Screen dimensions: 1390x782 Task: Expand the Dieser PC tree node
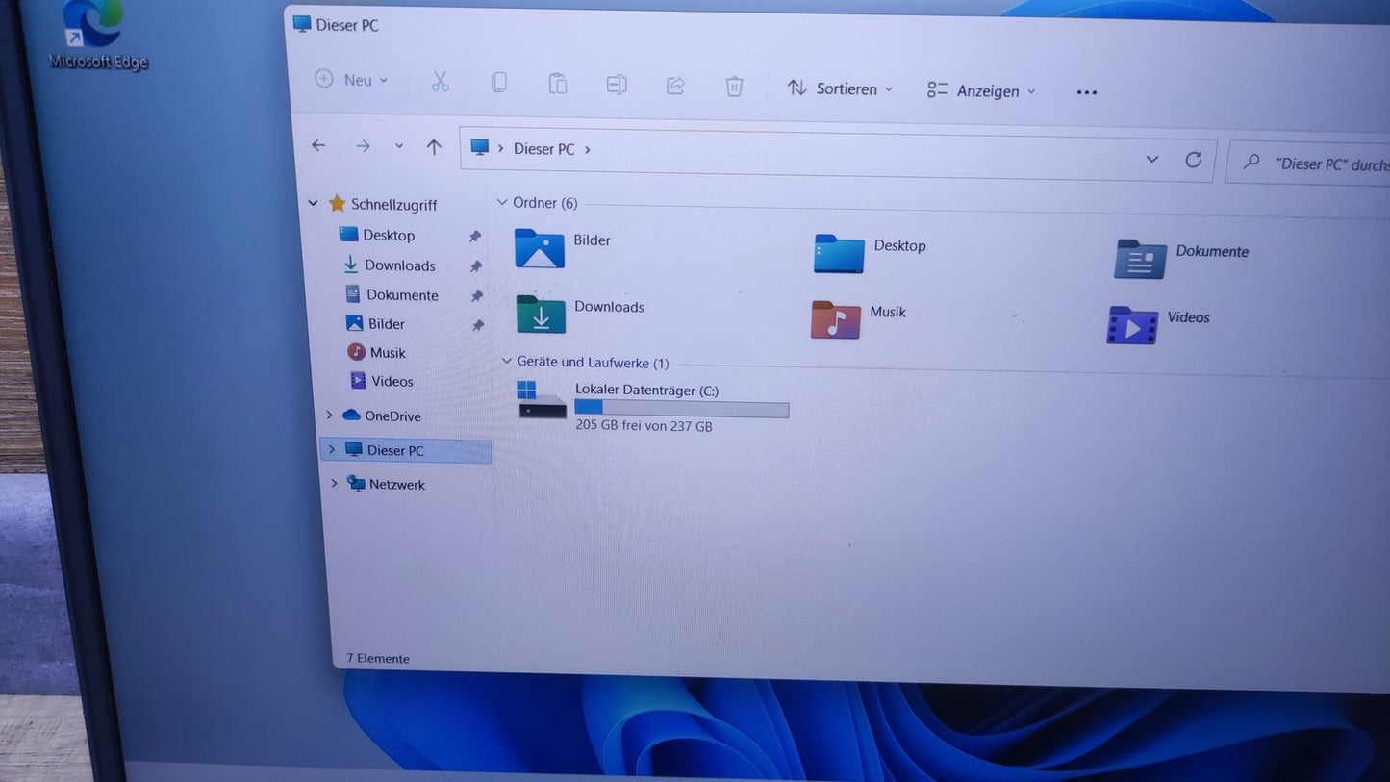(332, 449)
